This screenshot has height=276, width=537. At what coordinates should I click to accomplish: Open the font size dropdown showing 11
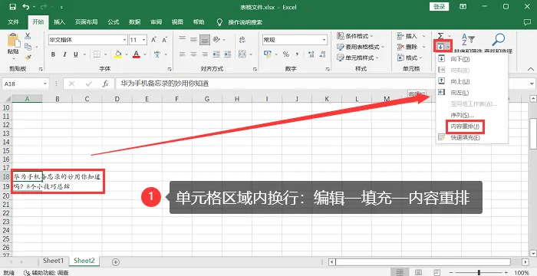click(144, 40)
